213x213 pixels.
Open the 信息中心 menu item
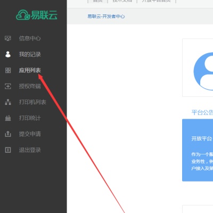(30, 38)
